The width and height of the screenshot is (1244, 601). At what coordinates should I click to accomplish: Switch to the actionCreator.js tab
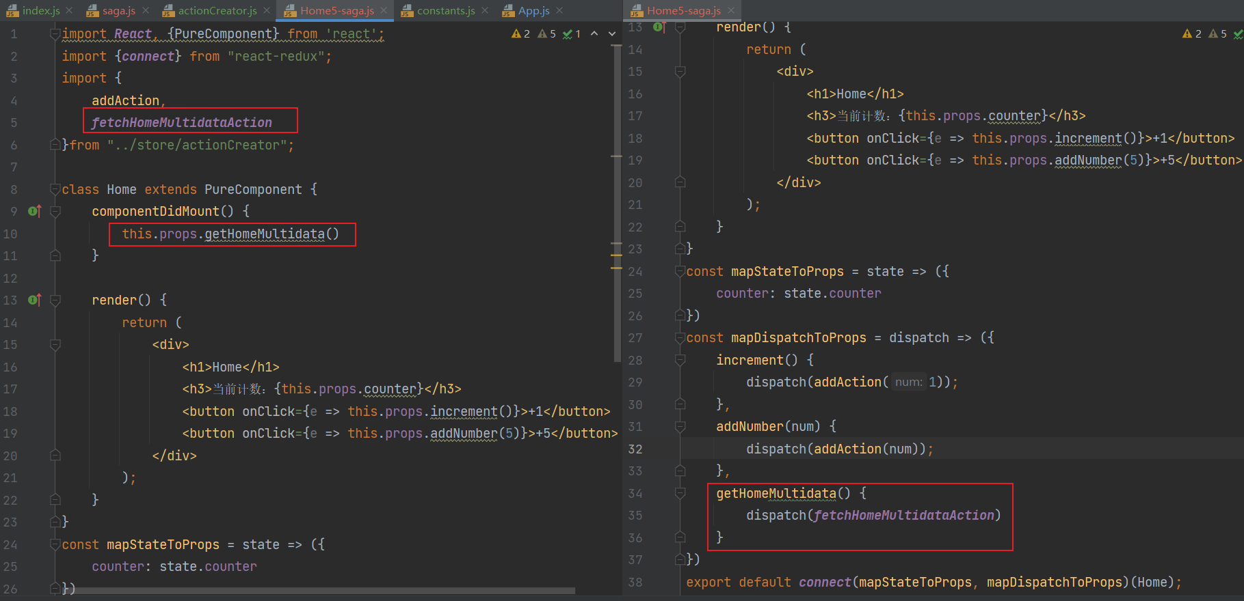[x=217, y=10]
